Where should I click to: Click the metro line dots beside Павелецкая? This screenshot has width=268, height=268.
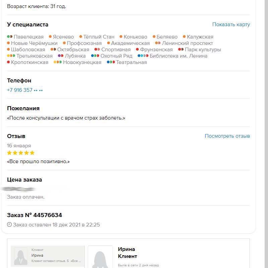click(x=10, y=37)
